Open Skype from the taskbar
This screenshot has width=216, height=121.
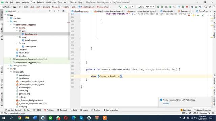(x=81, y=118)
